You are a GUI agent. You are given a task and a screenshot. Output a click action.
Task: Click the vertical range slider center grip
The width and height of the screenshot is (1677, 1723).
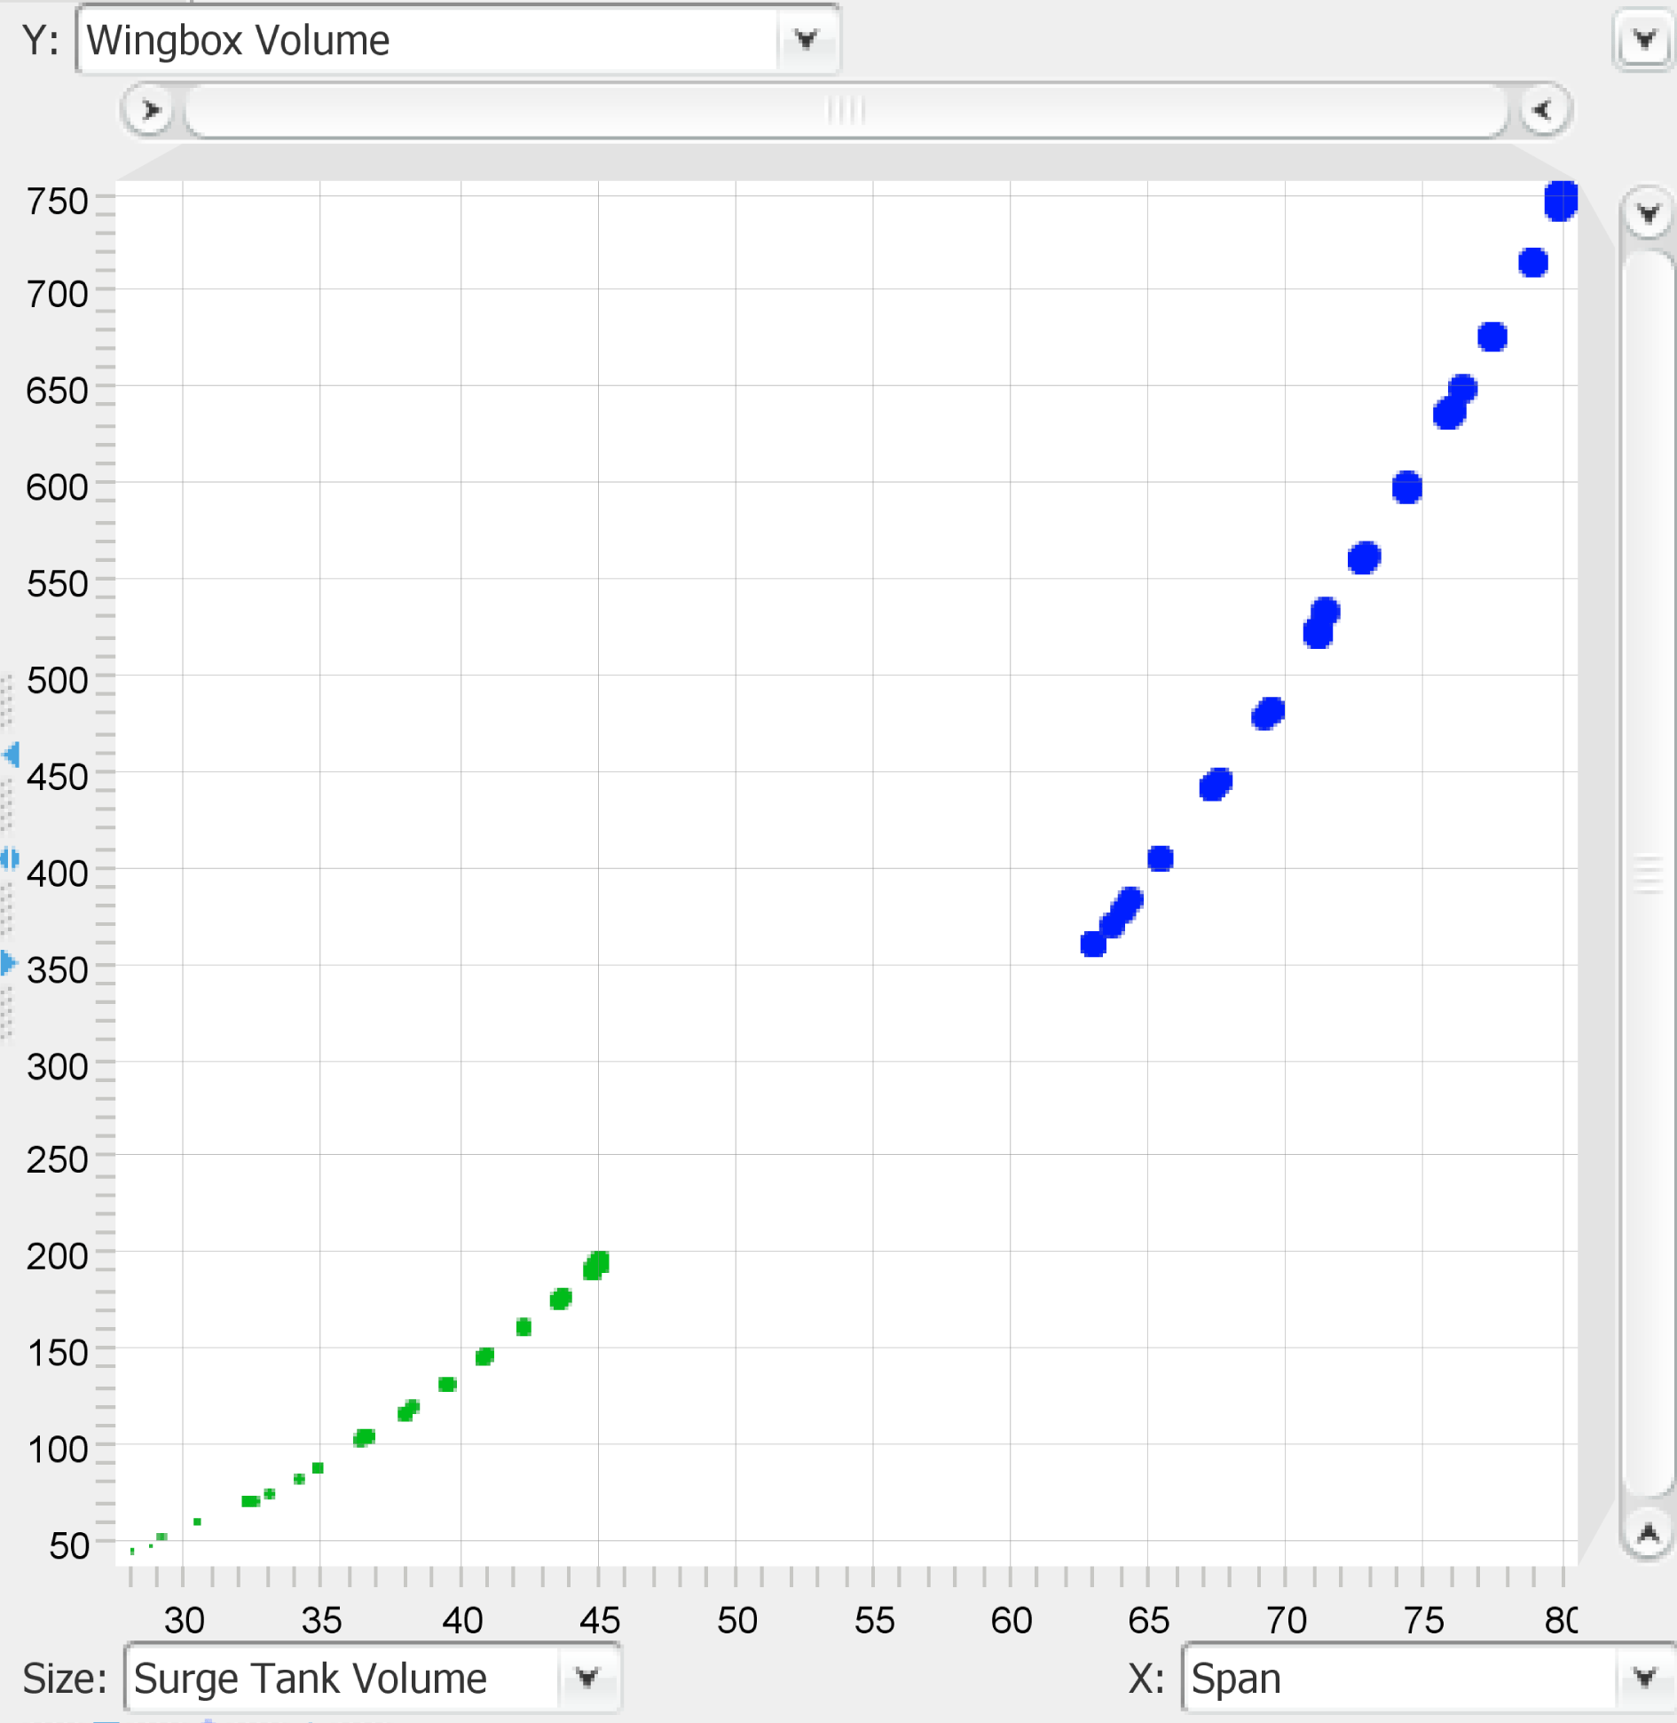pos(1648,873)
